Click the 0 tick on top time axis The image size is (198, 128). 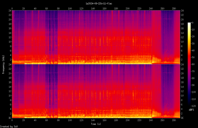click(12, 9)
